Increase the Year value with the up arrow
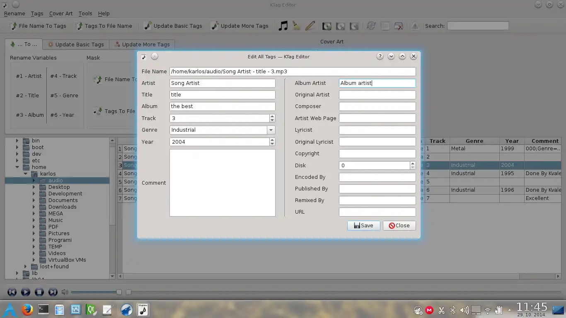 [x=272, y=140]
